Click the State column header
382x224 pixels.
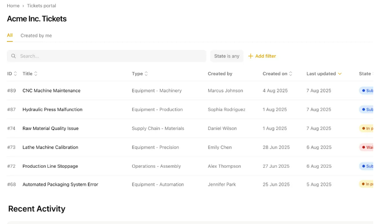point(364,74)
